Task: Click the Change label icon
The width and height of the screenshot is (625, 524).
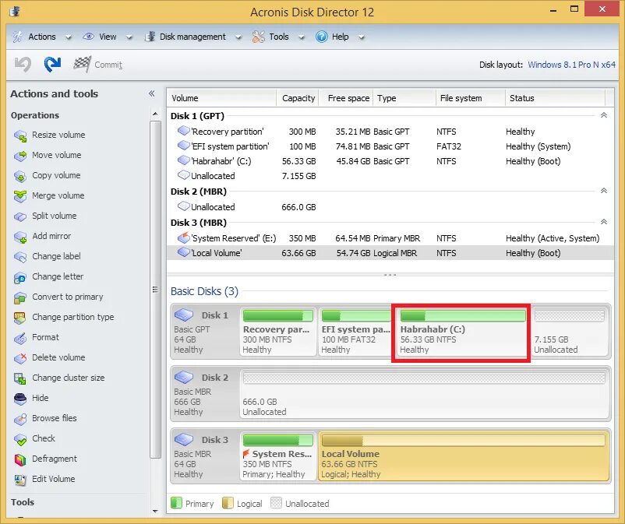Action: click(20, 257)
